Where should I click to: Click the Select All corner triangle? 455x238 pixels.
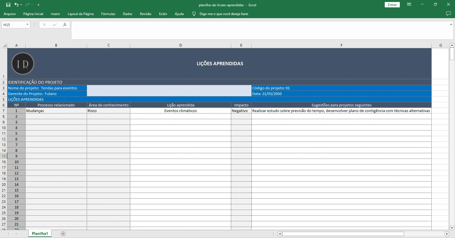click(4, 45)
